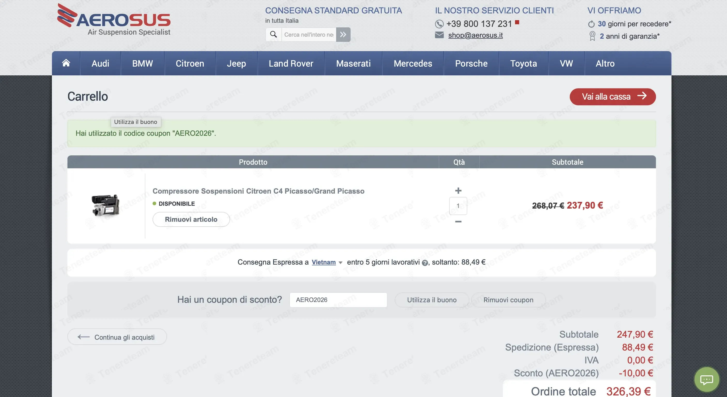This screenshot has height=397, width=727.
Task: Open the live chat bubble
Action: click(706, 379)
